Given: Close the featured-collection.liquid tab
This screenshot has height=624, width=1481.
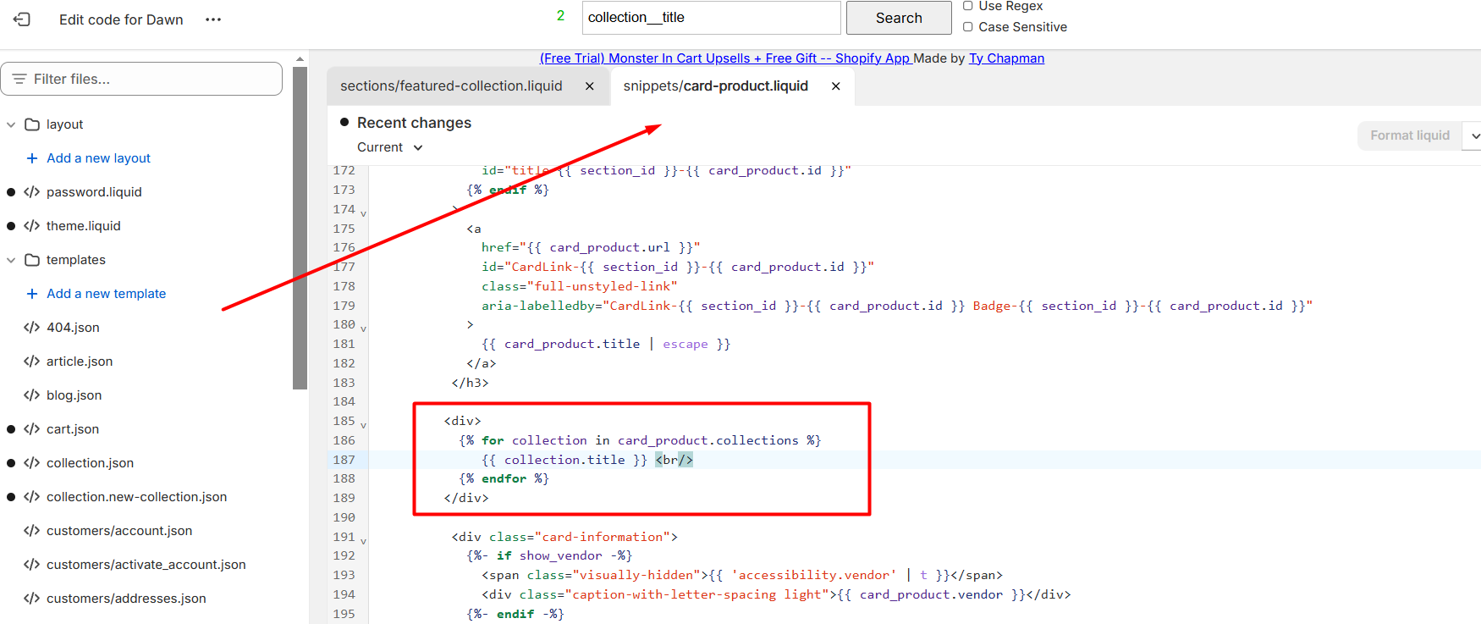Looking at the screenshot, I should tap(590, 86).
